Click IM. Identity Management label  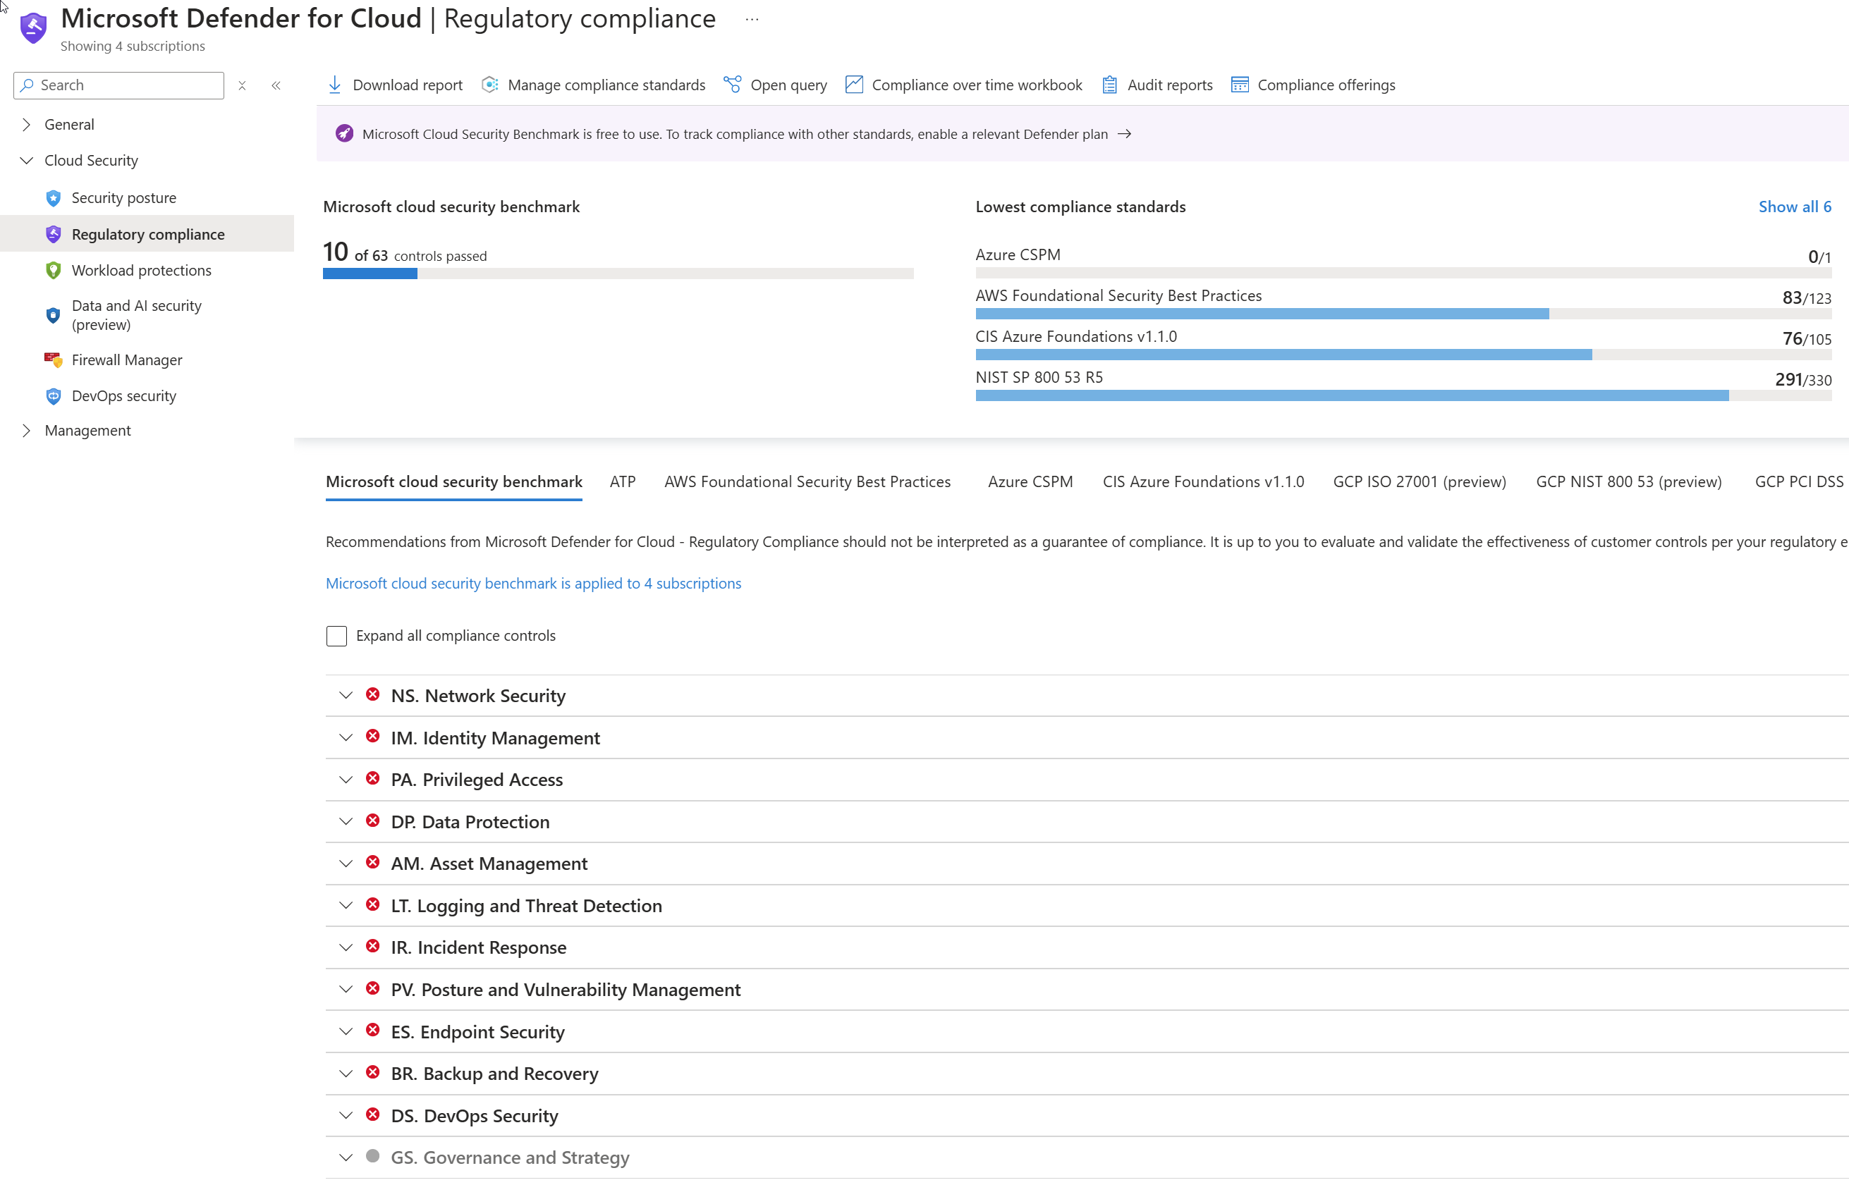(495, 738)
